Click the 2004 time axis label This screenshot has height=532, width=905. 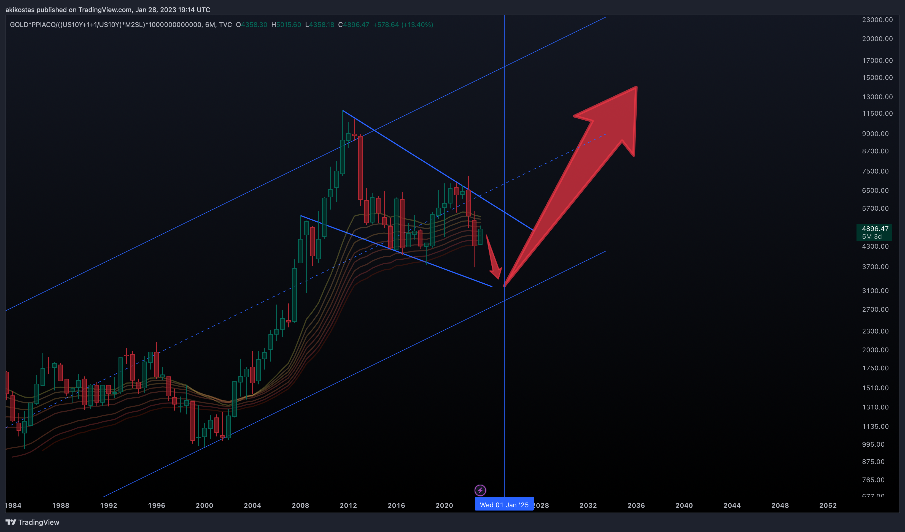(x=252, y=506)
